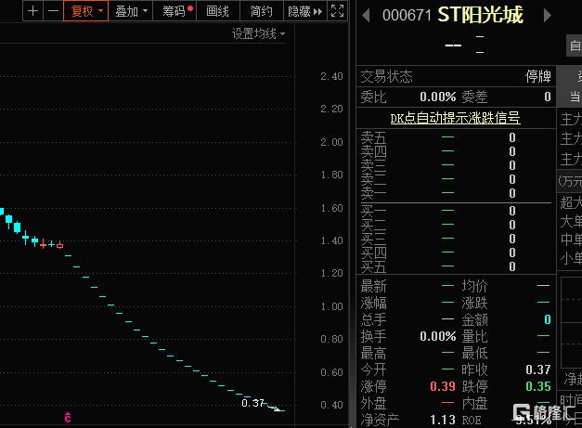
Task: Go to next stock arrow
Action: coord(547,16)
